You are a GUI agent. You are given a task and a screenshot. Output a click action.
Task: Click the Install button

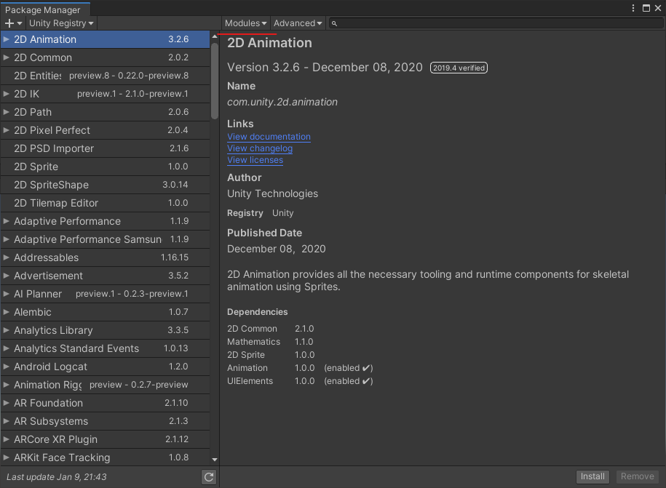coord(592,476)
